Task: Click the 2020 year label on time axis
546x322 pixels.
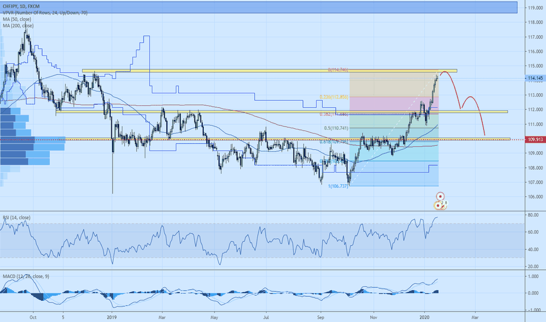Action: (x=425, y=317)
